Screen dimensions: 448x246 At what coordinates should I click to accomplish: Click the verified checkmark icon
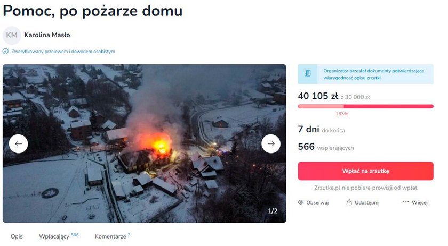[5, 52]
